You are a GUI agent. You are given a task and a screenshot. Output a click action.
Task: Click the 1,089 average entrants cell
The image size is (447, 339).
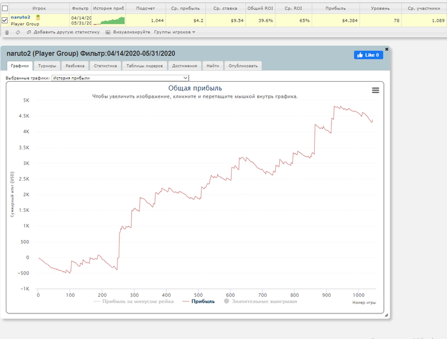coord(424,20)
